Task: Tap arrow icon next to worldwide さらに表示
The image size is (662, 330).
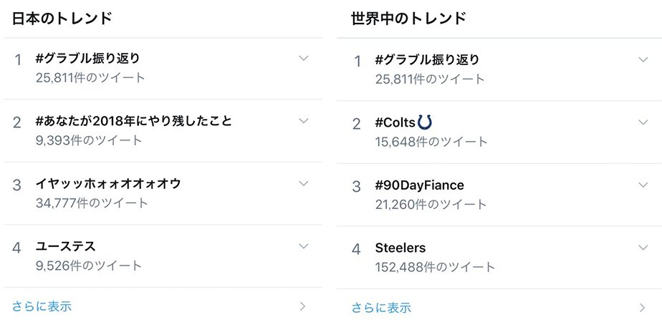Action: (x=642, y=308)
